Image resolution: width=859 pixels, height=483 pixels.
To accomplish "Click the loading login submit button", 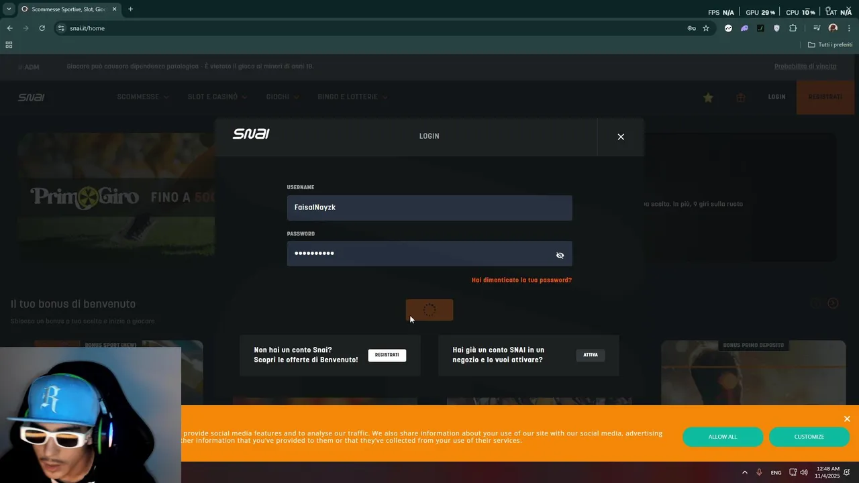I will (x=429, y=310).
